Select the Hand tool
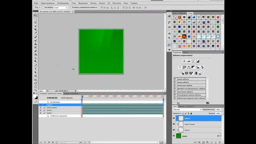The width and height of the screenshot is (256, 144). click(36, 87)
